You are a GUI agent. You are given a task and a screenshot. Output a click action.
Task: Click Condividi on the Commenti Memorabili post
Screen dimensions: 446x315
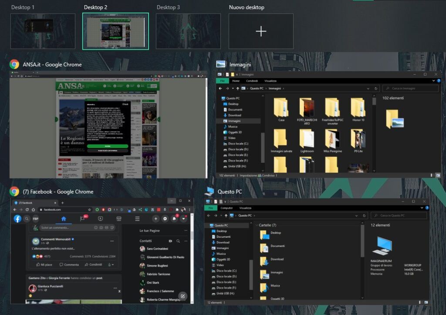pyautogui.click(x=93, y=264)
